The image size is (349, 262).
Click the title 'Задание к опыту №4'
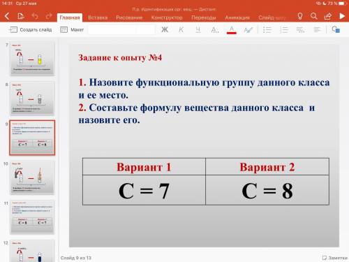point(120,57)
